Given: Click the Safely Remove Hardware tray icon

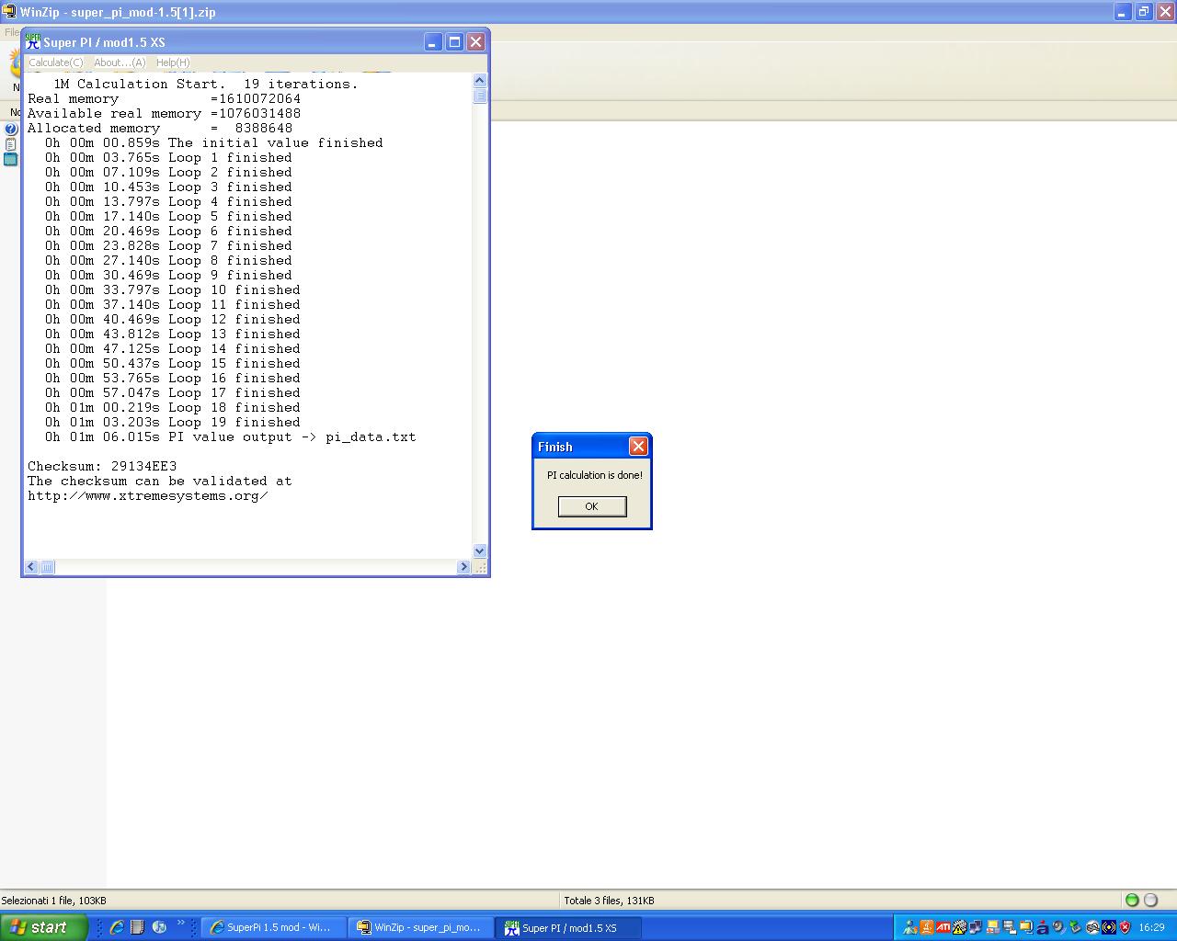Looking at the screenshot, I should [x=1076, y=927].
